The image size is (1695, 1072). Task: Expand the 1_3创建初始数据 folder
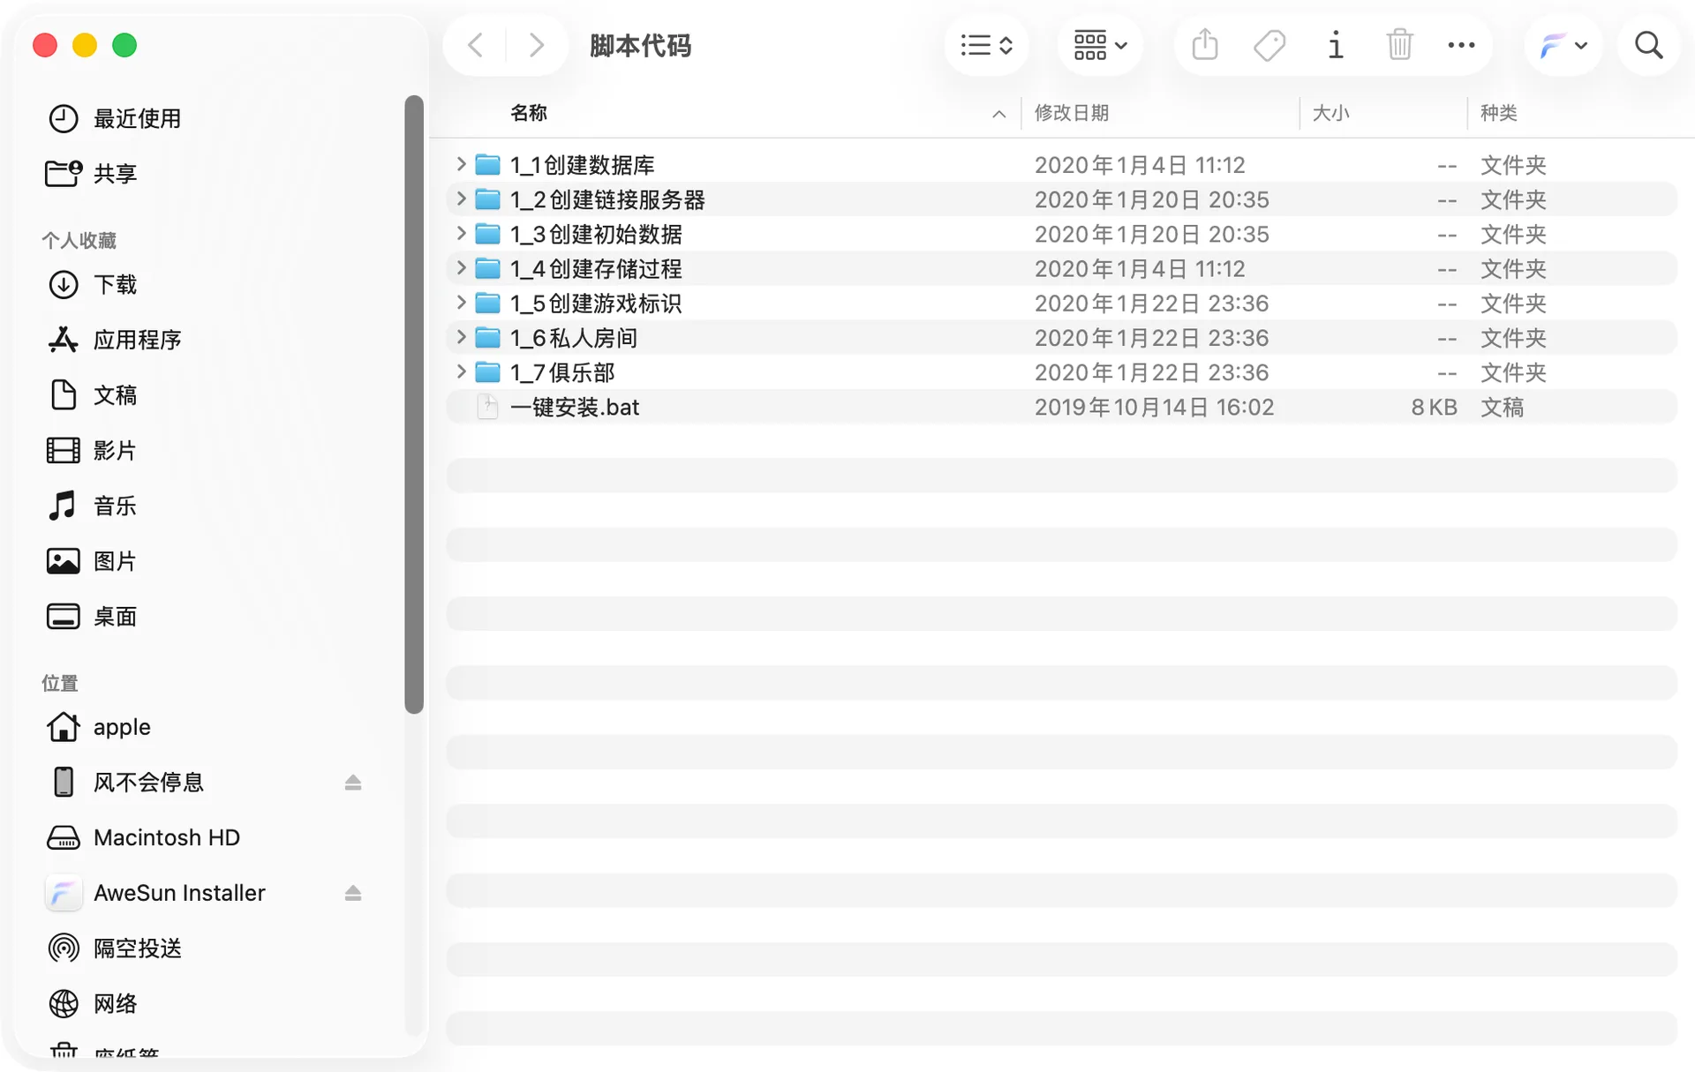(x=460, y=233)
